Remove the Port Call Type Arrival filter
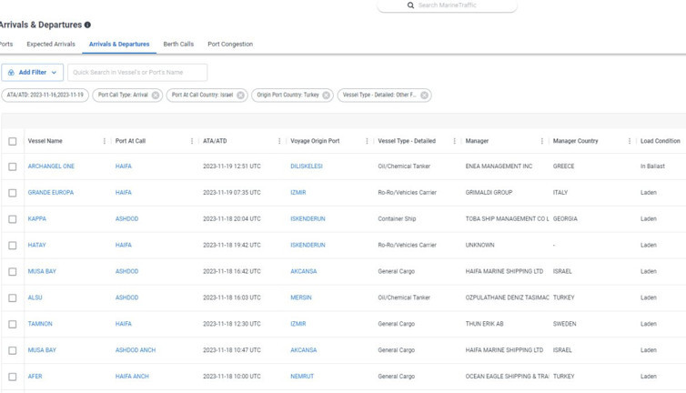686x393 pixels. coord(156,95)
